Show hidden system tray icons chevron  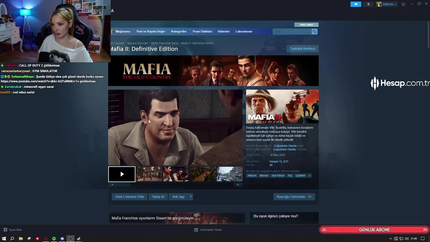[x=390, y=239]
